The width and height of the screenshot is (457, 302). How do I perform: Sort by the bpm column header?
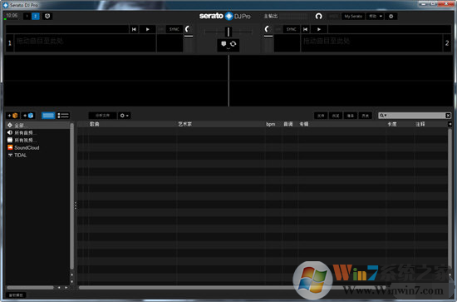[271, 124]
